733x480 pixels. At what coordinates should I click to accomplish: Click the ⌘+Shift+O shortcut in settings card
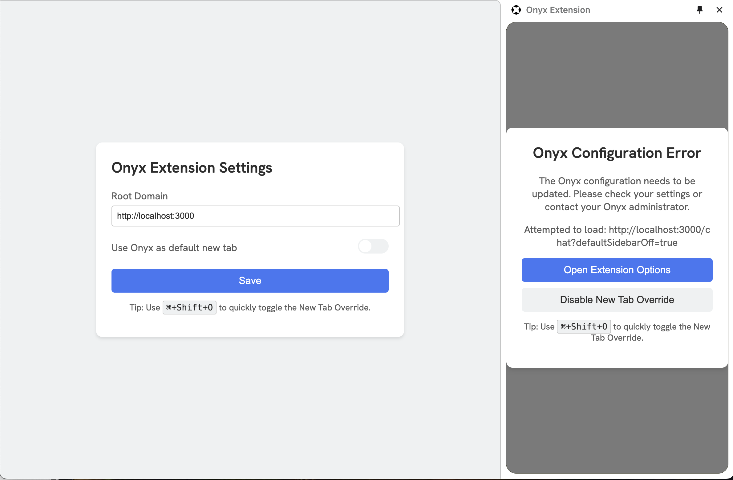point(189,307)
